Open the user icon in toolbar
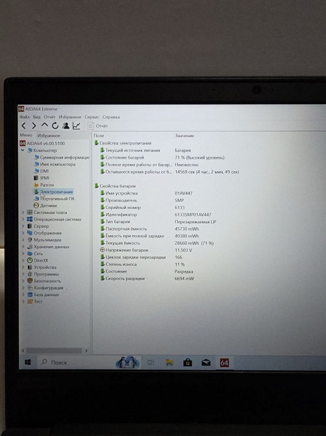Image resolution: width=326 pixels, height=436 pixels. [x=66, y=126]
